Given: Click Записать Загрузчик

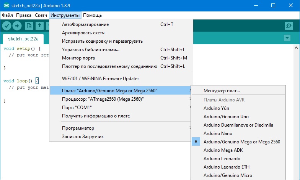Looking at the screenshot, I should (x=121, y=137).
